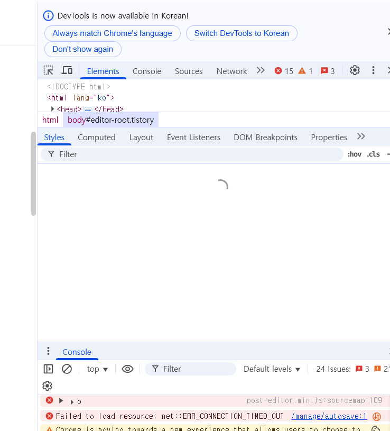
Task: Show more DevTools tabs chevron after Network
Action: tap(261, 70)
